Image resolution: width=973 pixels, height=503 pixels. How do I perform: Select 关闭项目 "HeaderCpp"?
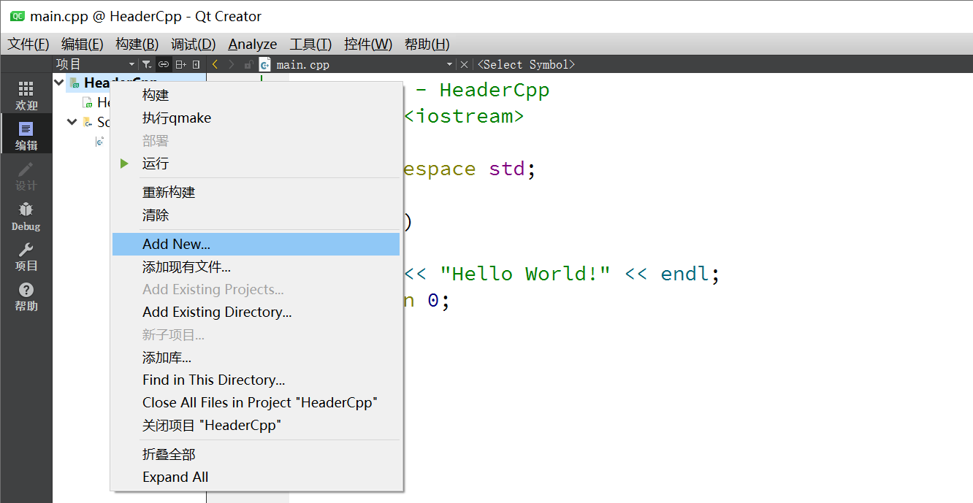tap(256, 425)
